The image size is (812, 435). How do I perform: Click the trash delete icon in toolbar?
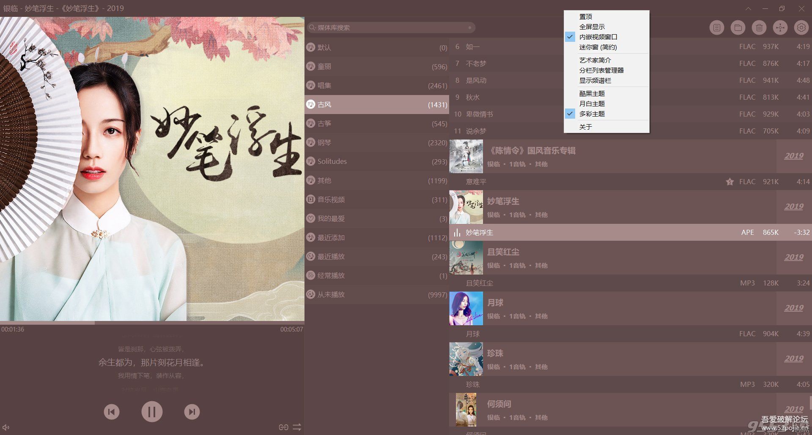click(x=759, y=28)
